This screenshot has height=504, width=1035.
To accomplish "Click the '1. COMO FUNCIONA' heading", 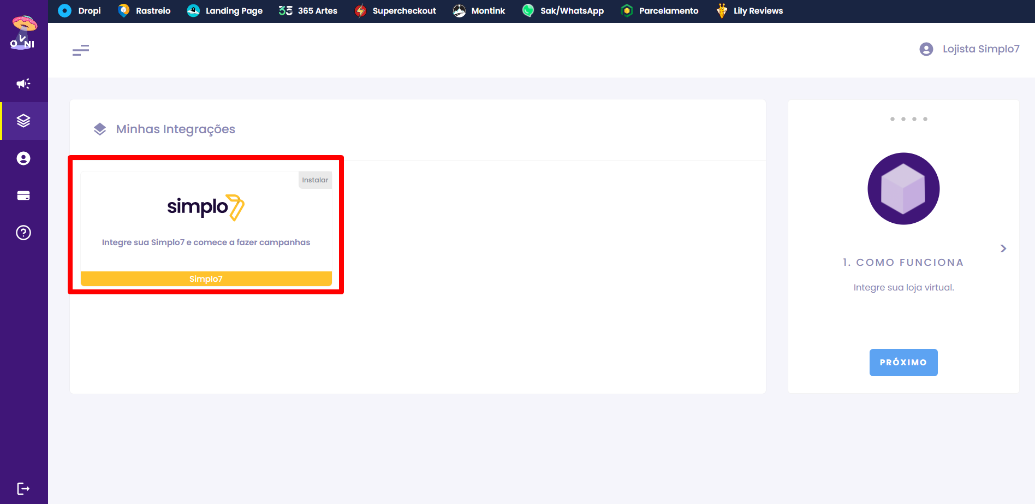I will click(x=903, y=263).
